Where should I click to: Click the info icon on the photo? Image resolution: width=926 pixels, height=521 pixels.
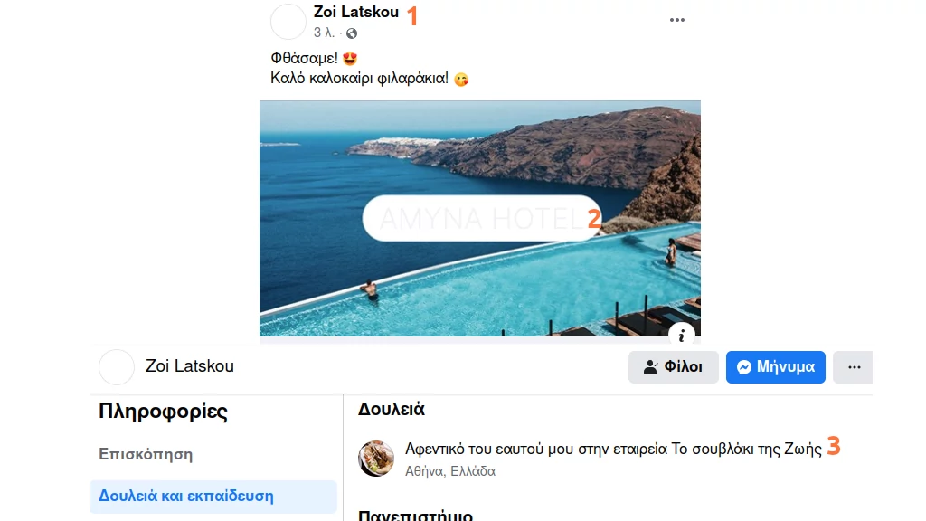tap(681, 335)
